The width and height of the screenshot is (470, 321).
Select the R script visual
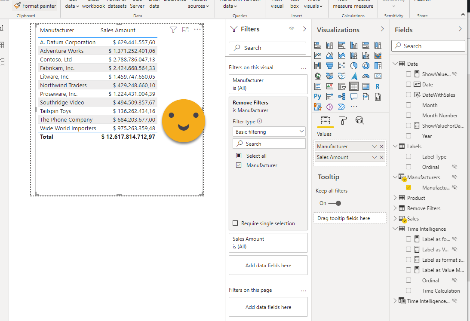(x=378, y=86)
